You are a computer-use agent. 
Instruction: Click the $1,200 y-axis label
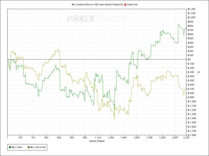pyautogui.click(x=192, y=9)
